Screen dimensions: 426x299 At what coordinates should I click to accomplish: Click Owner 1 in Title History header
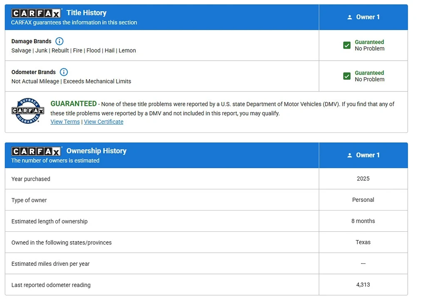pyautogui.click(x=368, y=17)
